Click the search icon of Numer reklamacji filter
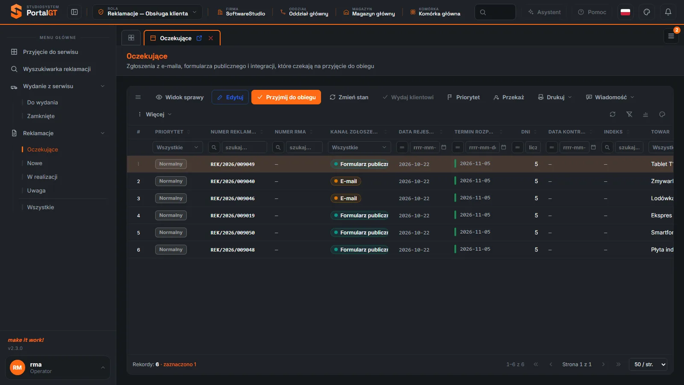 tap(214, 147)
